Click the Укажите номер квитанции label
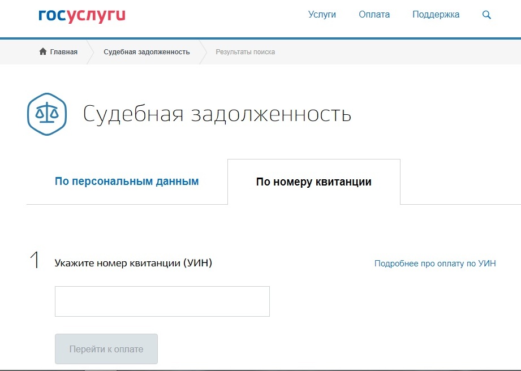 click(x=133, y=263)
